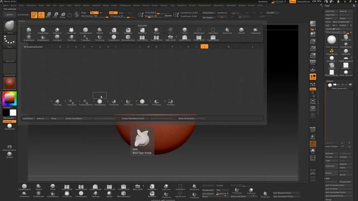Select the TrimAdaptive brush under the cursor

point(100,102)
